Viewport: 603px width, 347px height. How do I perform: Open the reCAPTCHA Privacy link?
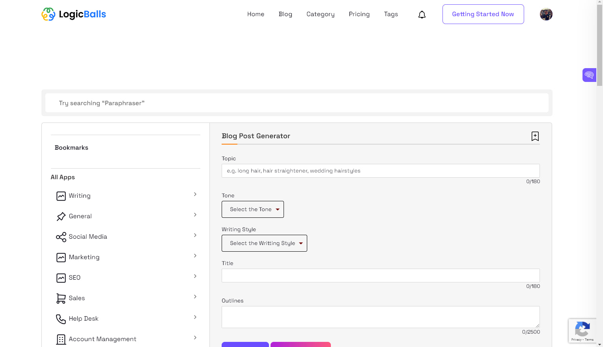(x=576, y=340)
